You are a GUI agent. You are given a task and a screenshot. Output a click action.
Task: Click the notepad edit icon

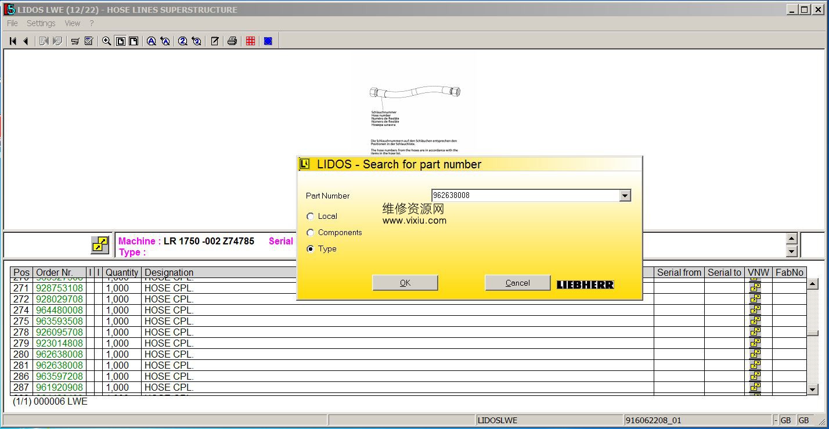click(x=215, y=41)
